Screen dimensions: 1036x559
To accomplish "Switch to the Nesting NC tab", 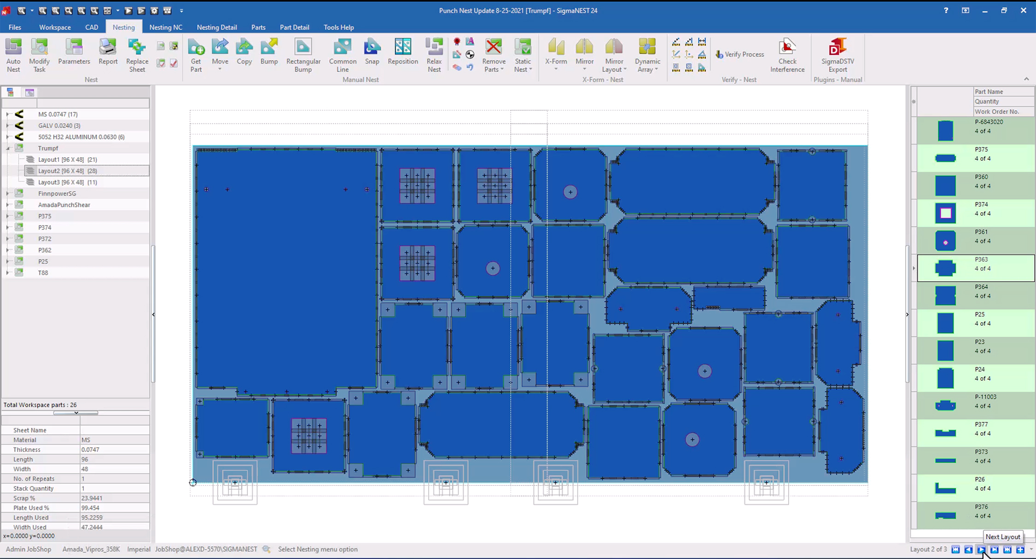I will click(x=166, y=27).
